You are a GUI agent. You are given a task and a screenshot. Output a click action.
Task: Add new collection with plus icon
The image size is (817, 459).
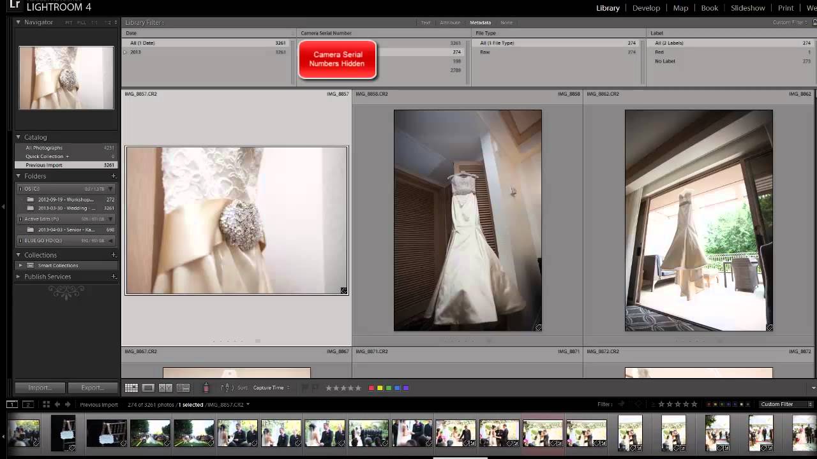click(114, 255)
